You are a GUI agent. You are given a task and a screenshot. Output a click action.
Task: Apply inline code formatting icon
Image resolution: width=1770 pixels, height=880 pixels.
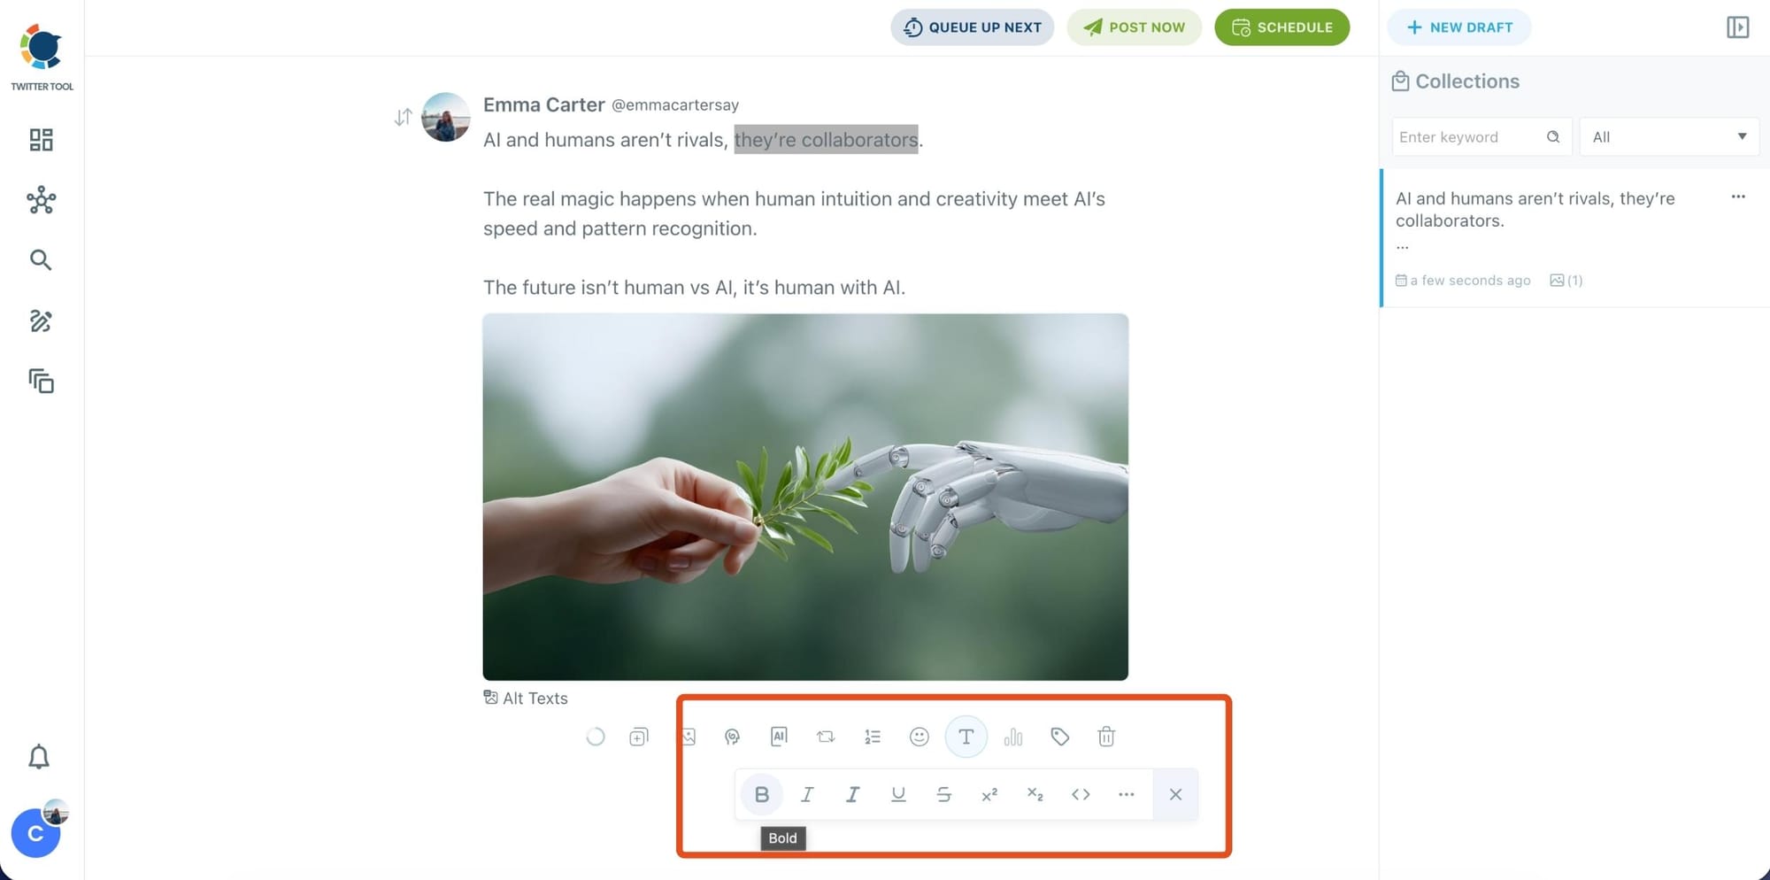(1081, 794)
